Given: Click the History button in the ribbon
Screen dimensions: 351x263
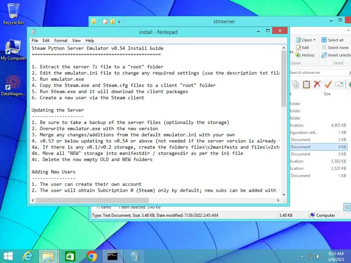Looking at the screenshot, I should [305, 55].
